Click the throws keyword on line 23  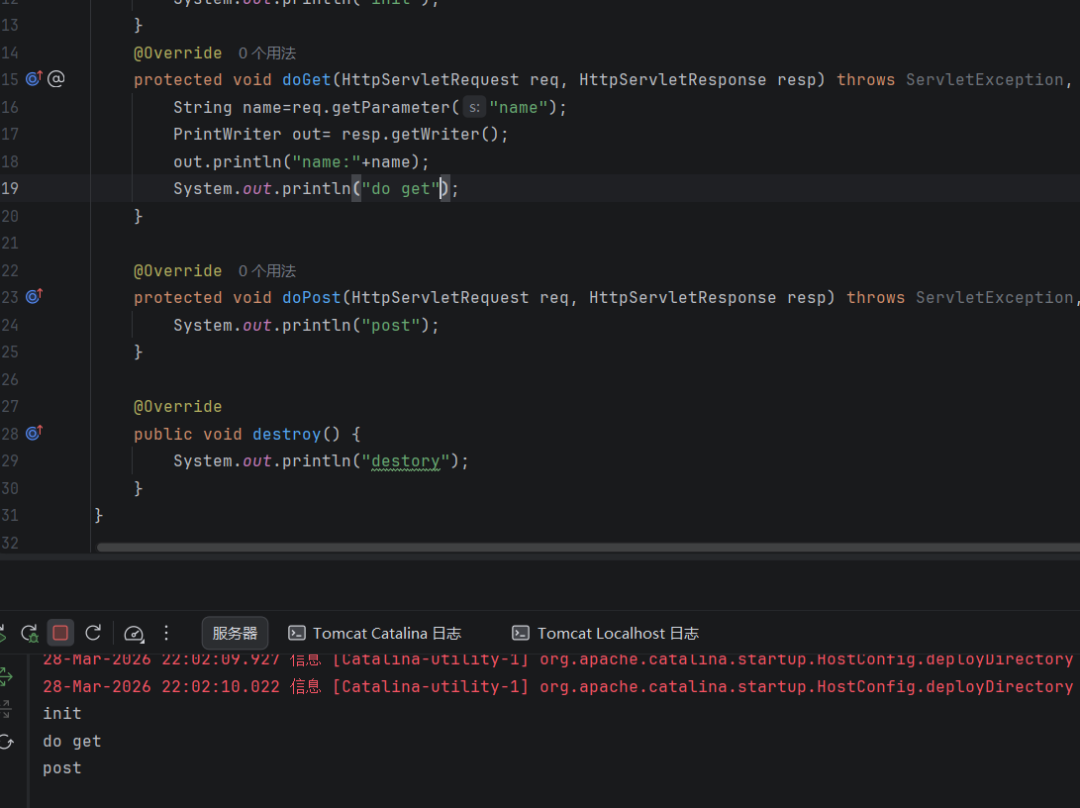point(875,298)
